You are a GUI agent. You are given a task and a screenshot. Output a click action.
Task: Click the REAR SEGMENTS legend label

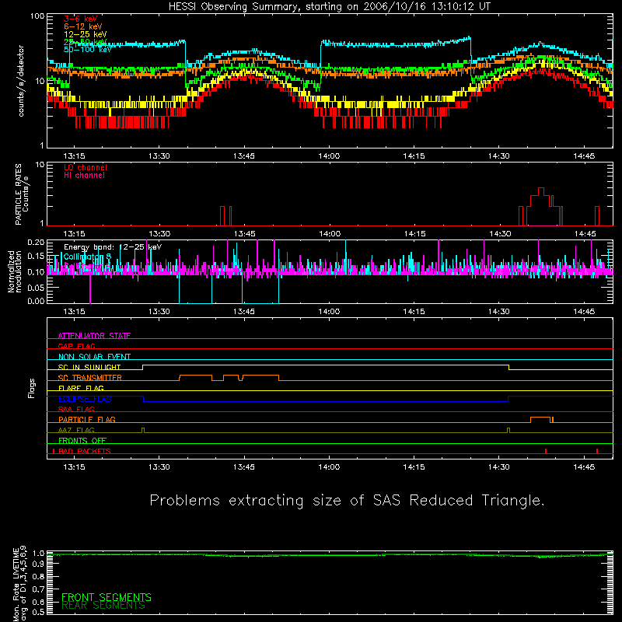[103, 606]
